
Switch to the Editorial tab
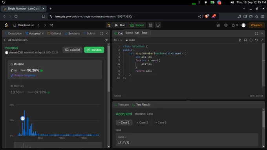click(x=54, y=33)
